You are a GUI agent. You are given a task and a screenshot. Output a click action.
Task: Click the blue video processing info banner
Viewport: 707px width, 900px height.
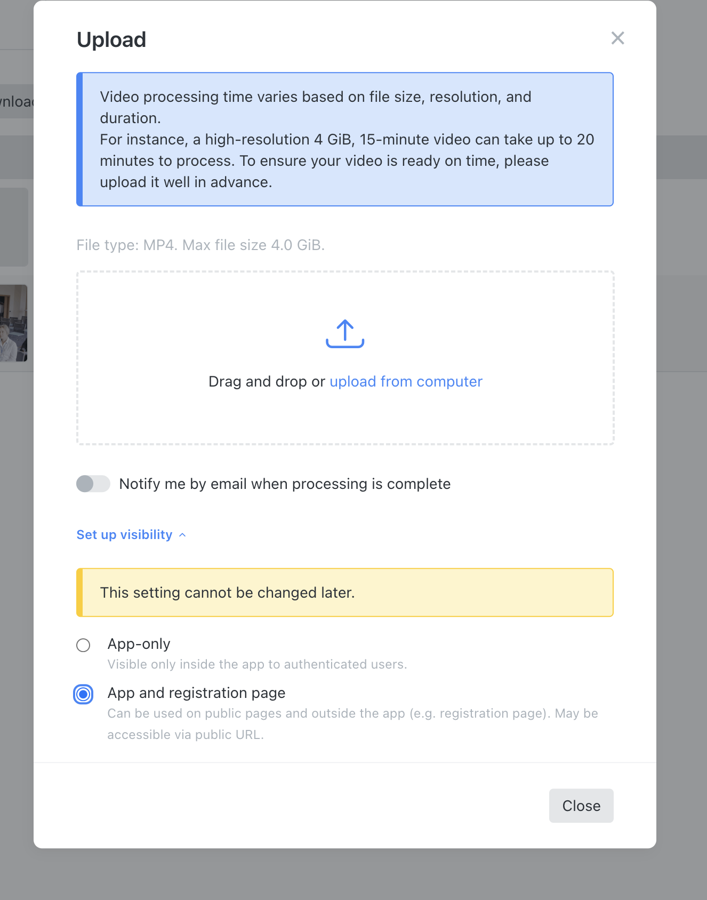(345, 139)
